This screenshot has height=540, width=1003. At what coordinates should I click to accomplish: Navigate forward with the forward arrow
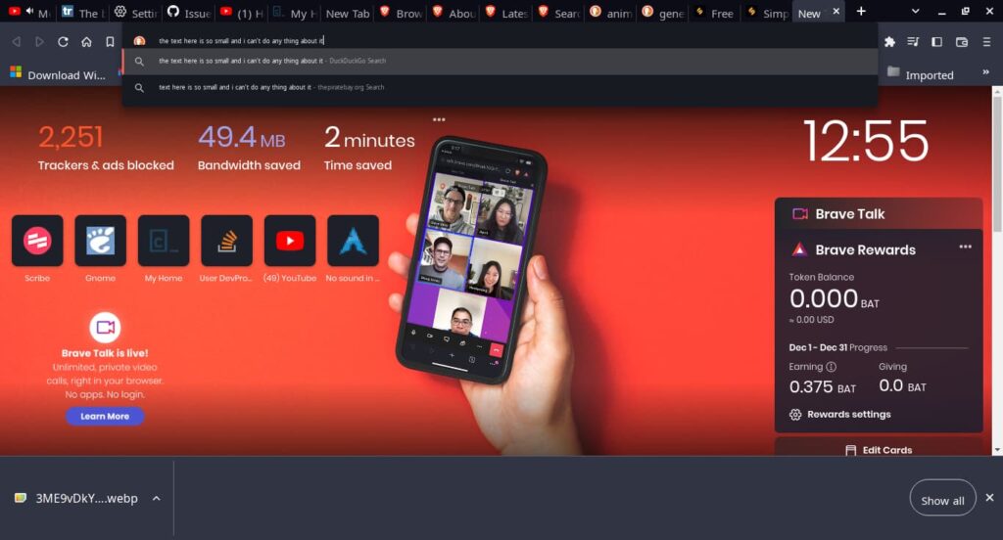(x=39, y=41)
